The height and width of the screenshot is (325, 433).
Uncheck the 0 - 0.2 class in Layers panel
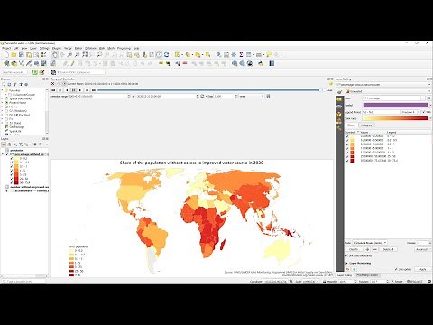tap(12, 158)
